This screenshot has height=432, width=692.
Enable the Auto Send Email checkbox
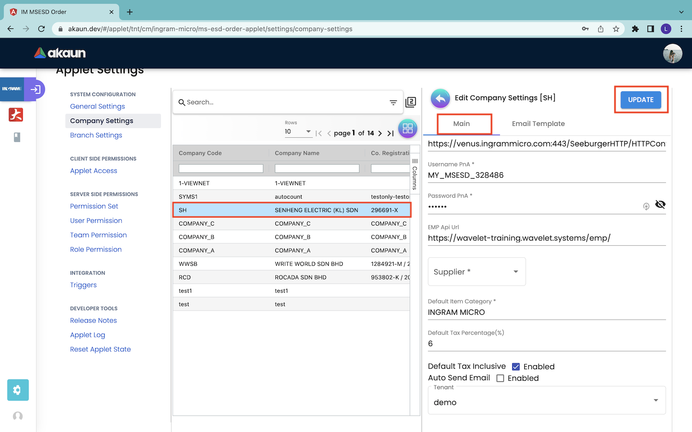pos(500,378)
